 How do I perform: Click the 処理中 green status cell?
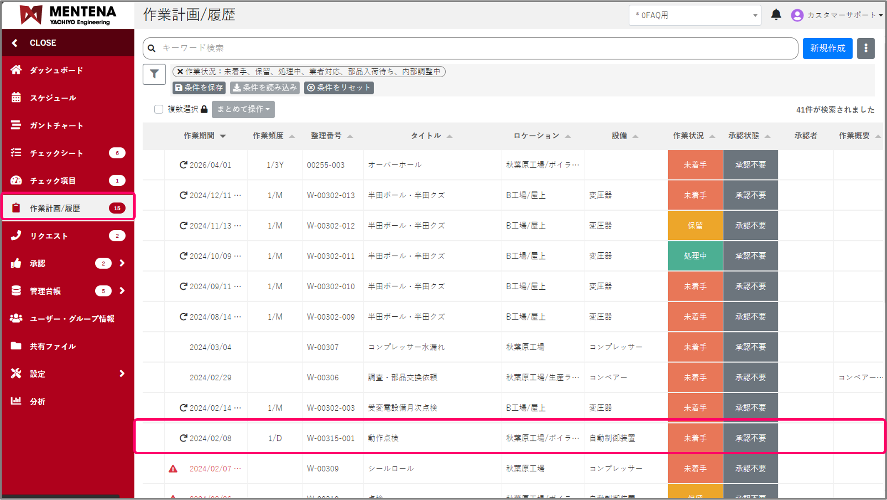tap(695, 256)
